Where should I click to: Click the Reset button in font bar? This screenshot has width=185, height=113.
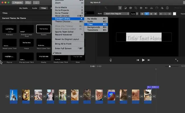[x=183, y=14]
